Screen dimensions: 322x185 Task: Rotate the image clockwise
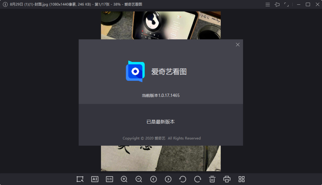point(197,179)
